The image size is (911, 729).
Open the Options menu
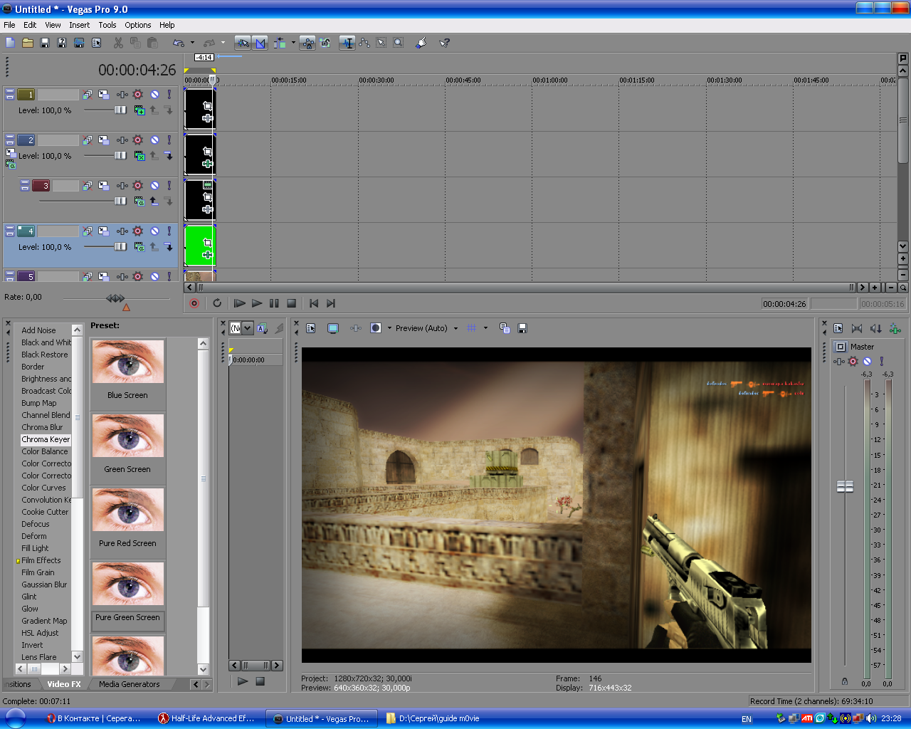138,25
